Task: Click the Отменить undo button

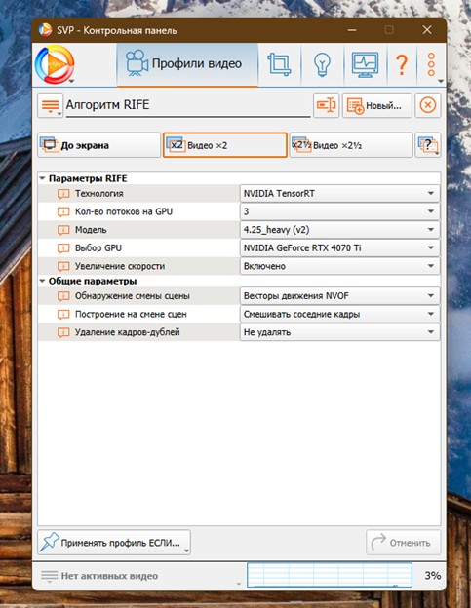Action: (403, 542)
